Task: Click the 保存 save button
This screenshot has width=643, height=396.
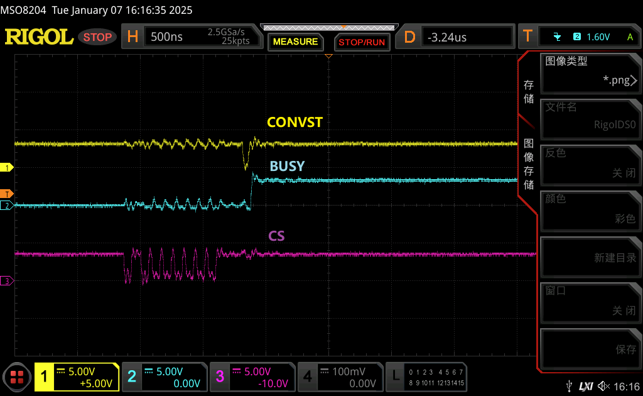Action: click(591, 349)
